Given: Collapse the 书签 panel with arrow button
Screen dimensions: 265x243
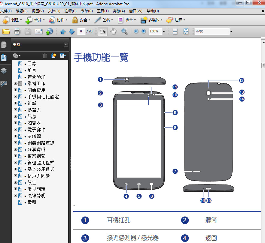Looking at the screenshot, I should (66, 44).
